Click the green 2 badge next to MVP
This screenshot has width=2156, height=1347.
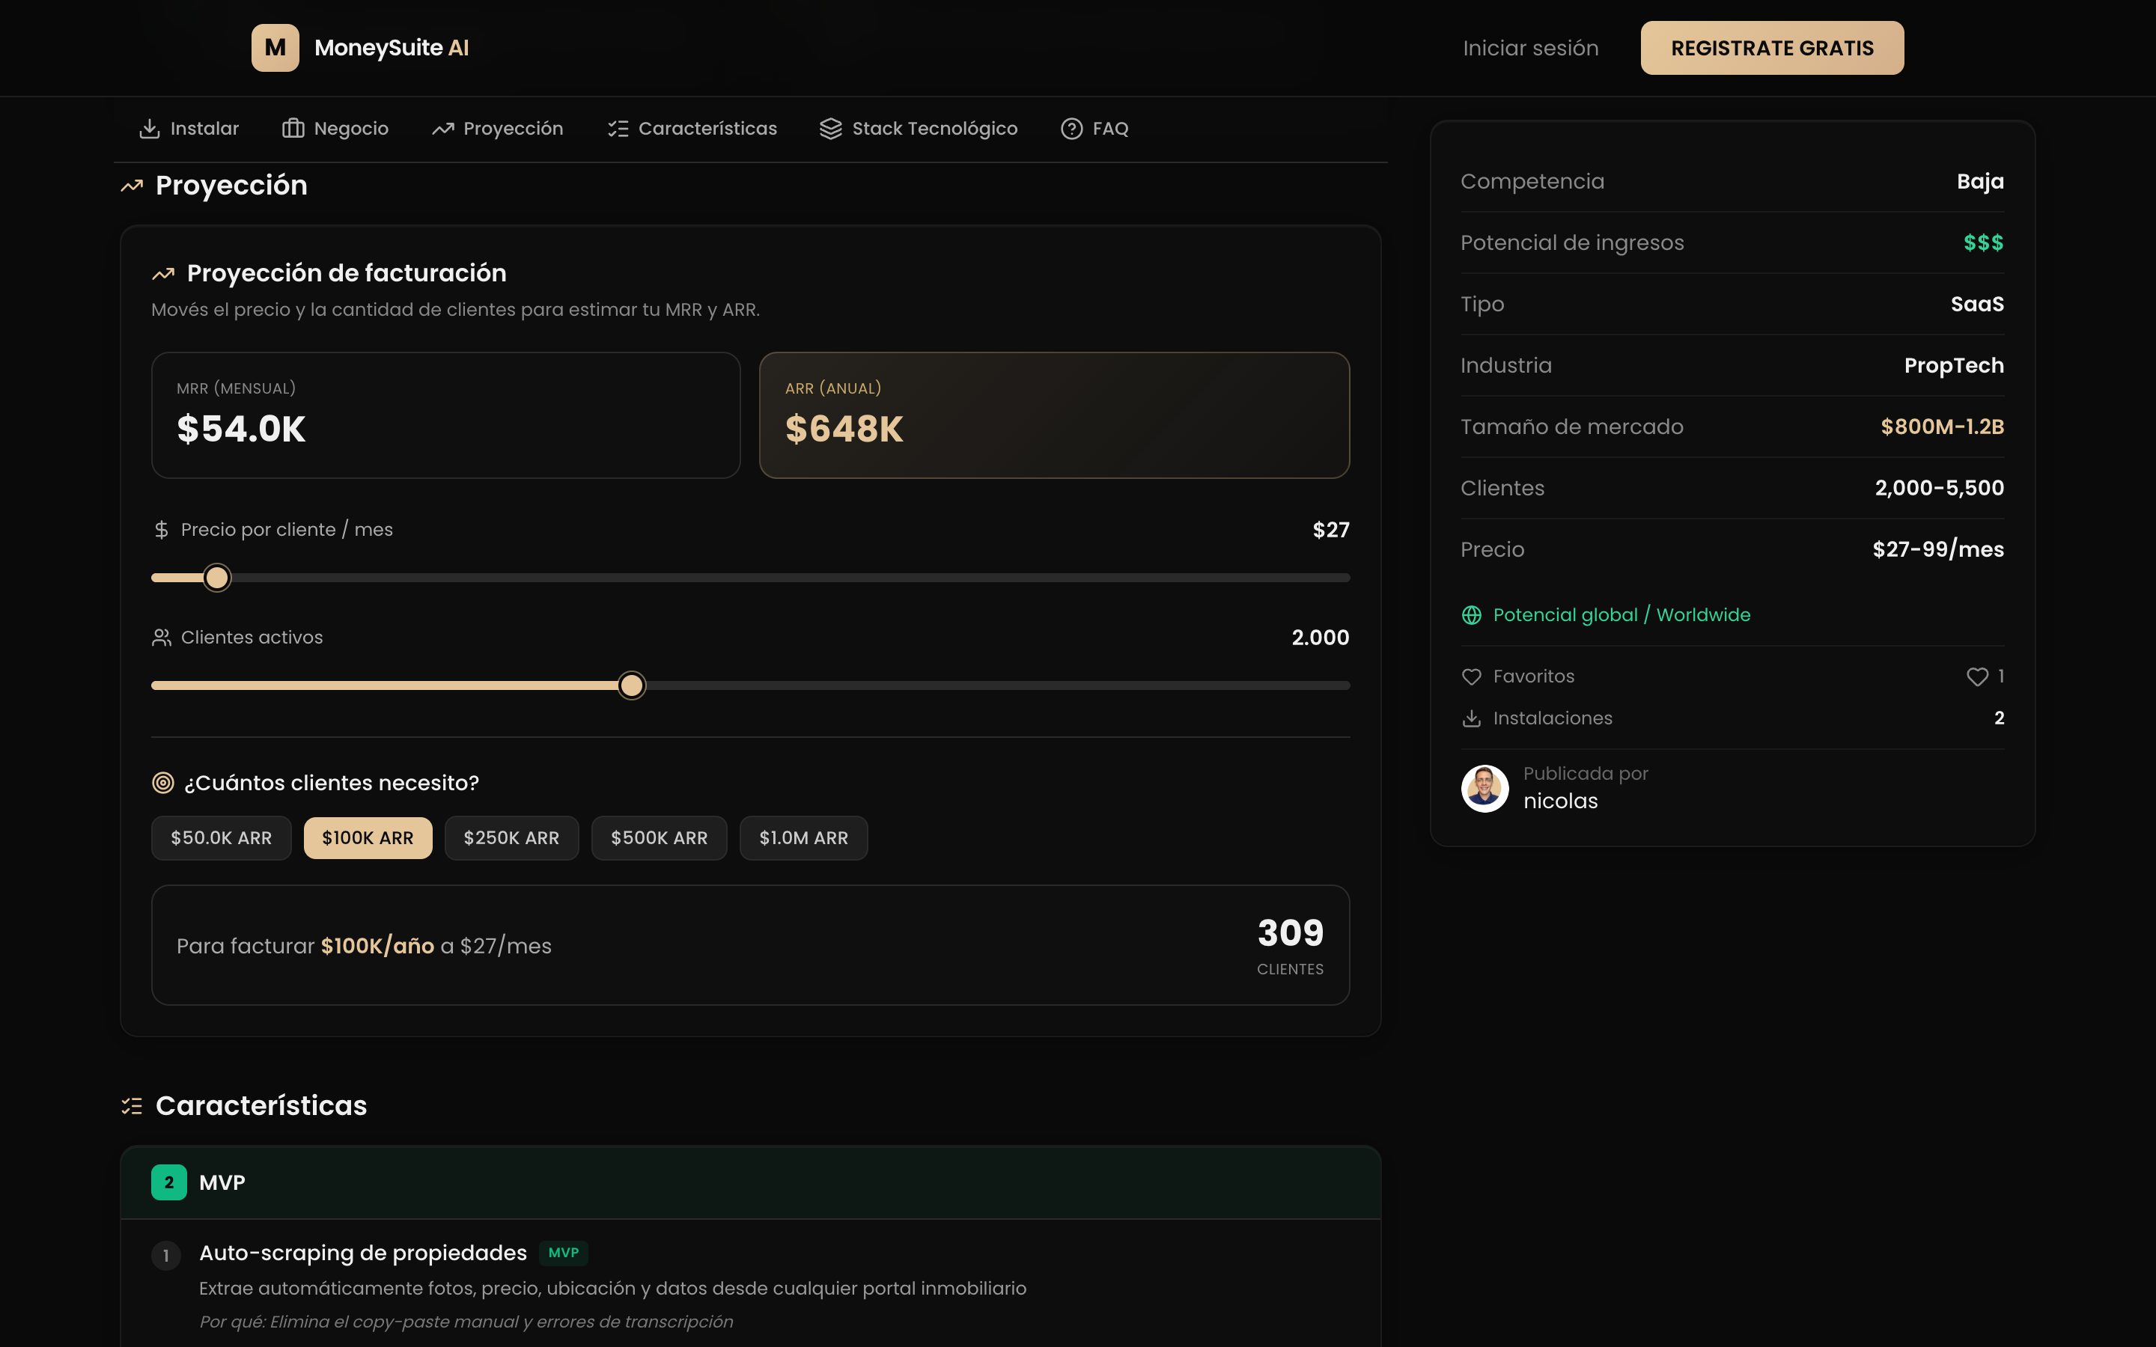click(x=169, y=1183)
